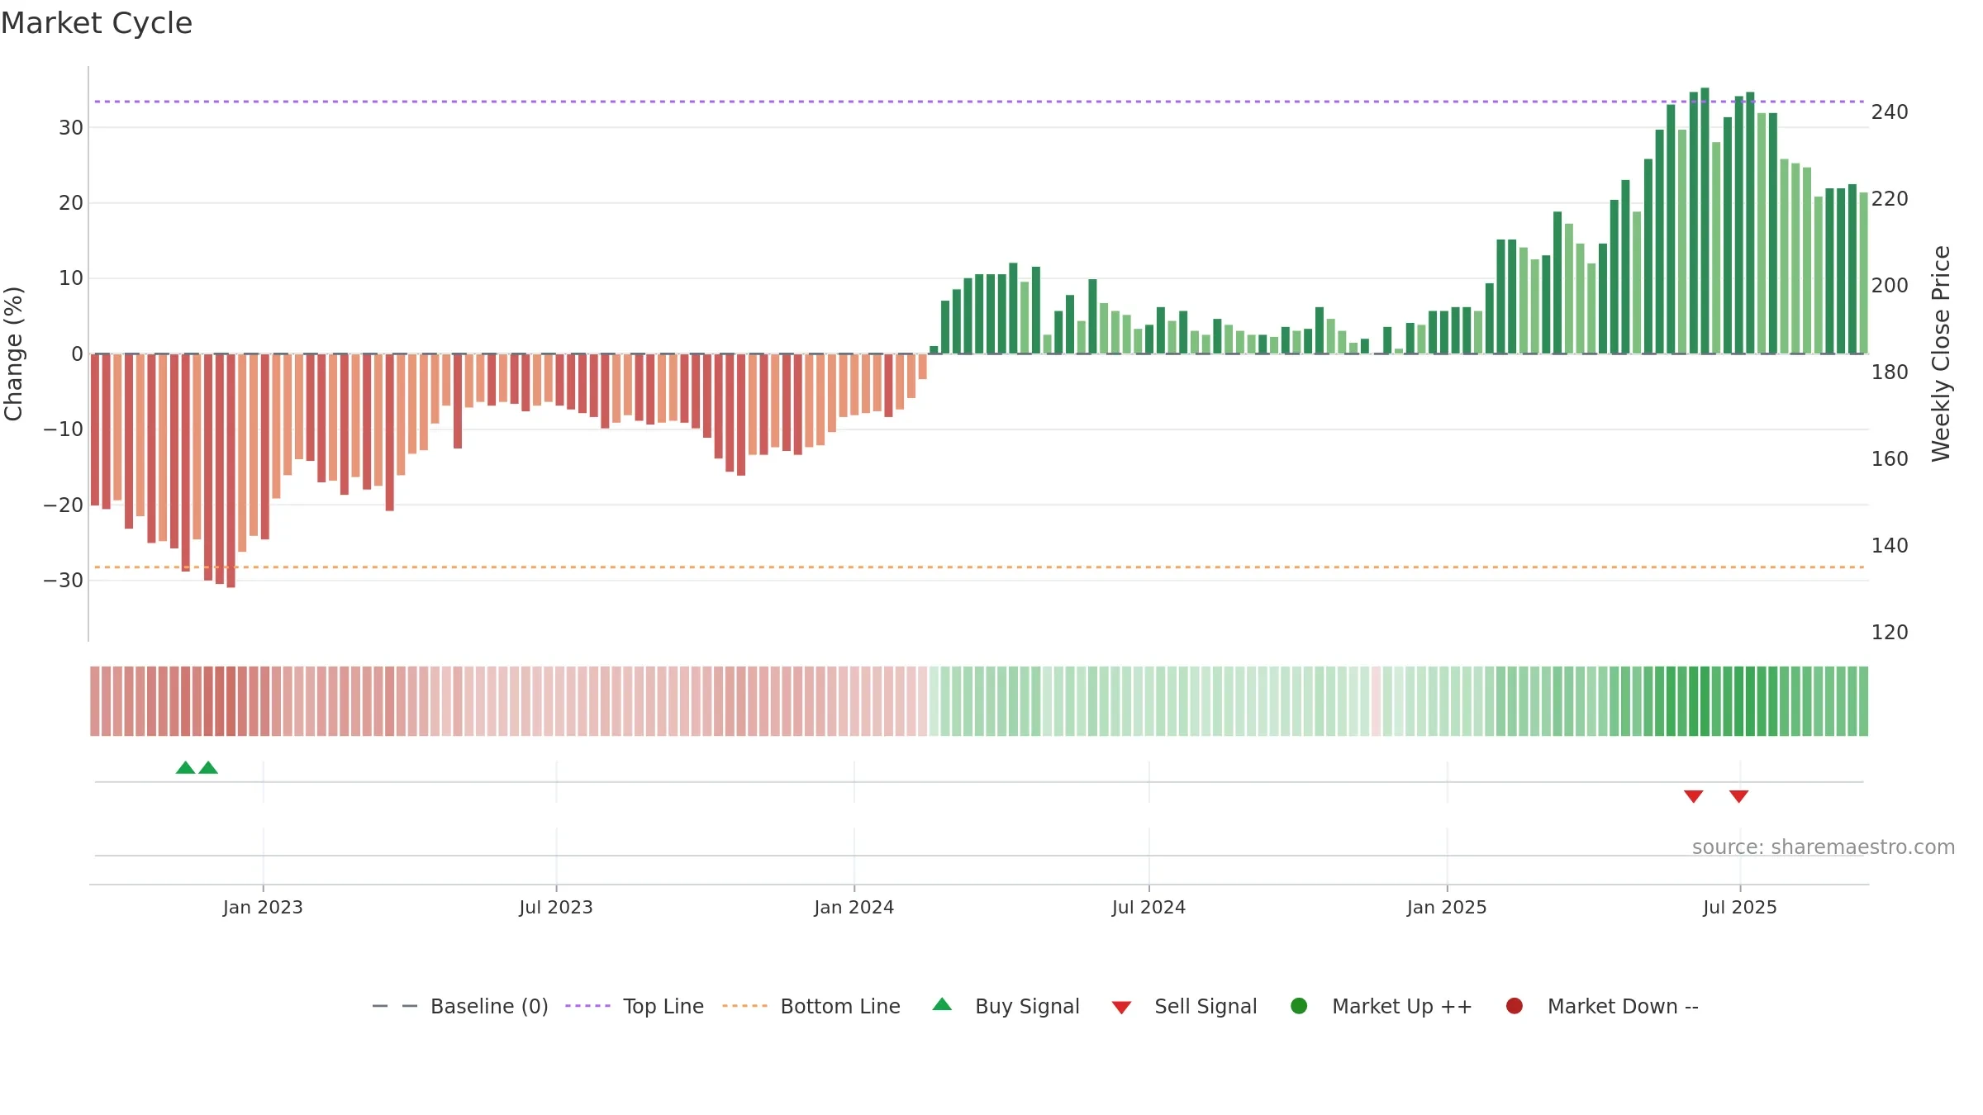This screenshot has height=1115, width=1983.
Task: Click the −30 change axis label
Action: tap(64, 581)
